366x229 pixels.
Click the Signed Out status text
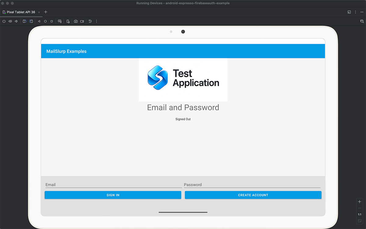(x=183, y=119)
